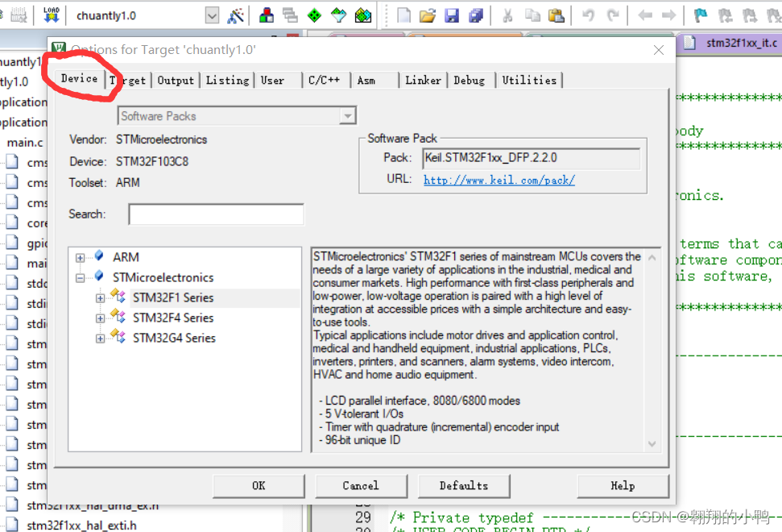The image size is (782, 532).
Task: Click the Copy icon in toolbar
Action: tap(532, 15)
